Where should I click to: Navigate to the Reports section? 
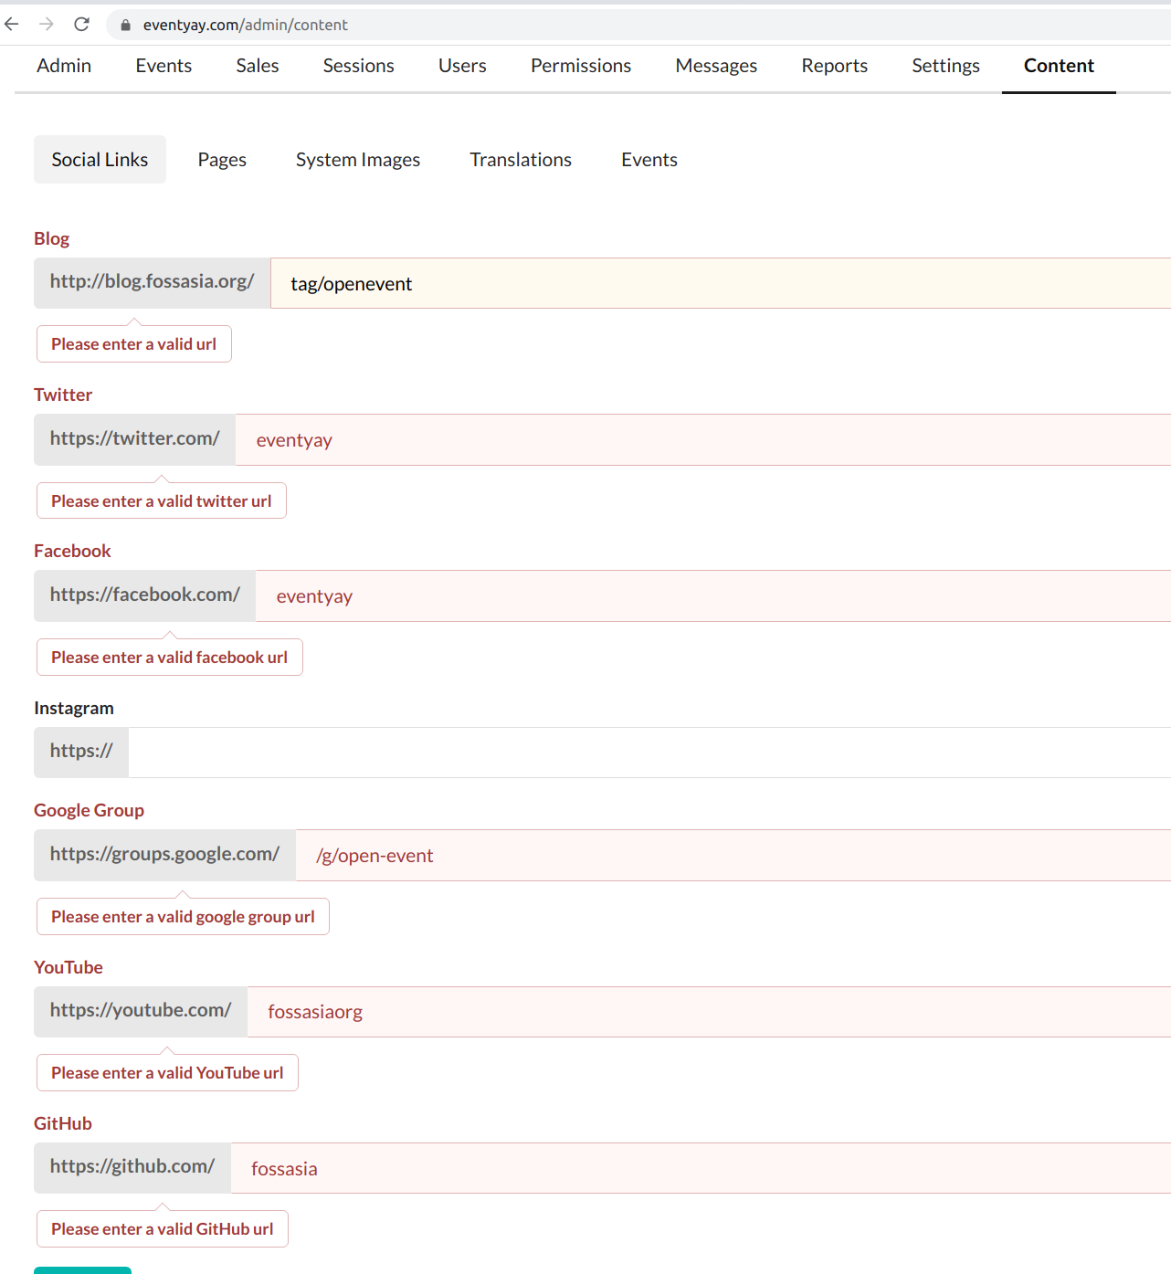pos(834,65)
